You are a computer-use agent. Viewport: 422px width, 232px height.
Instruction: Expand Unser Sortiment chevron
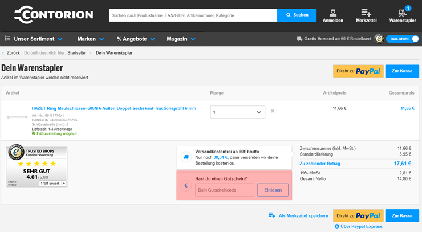point(60,39)
